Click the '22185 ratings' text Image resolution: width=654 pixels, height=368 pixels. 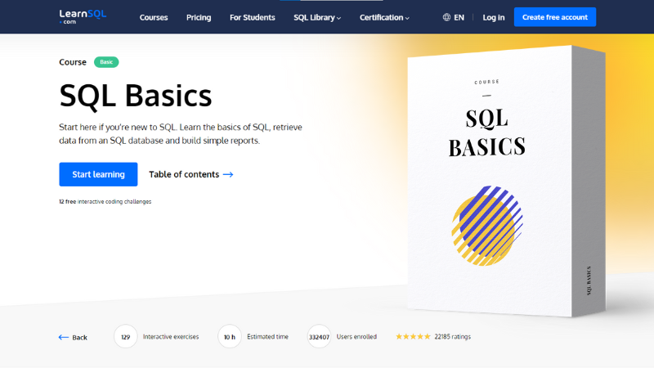(x=453, y=336)
